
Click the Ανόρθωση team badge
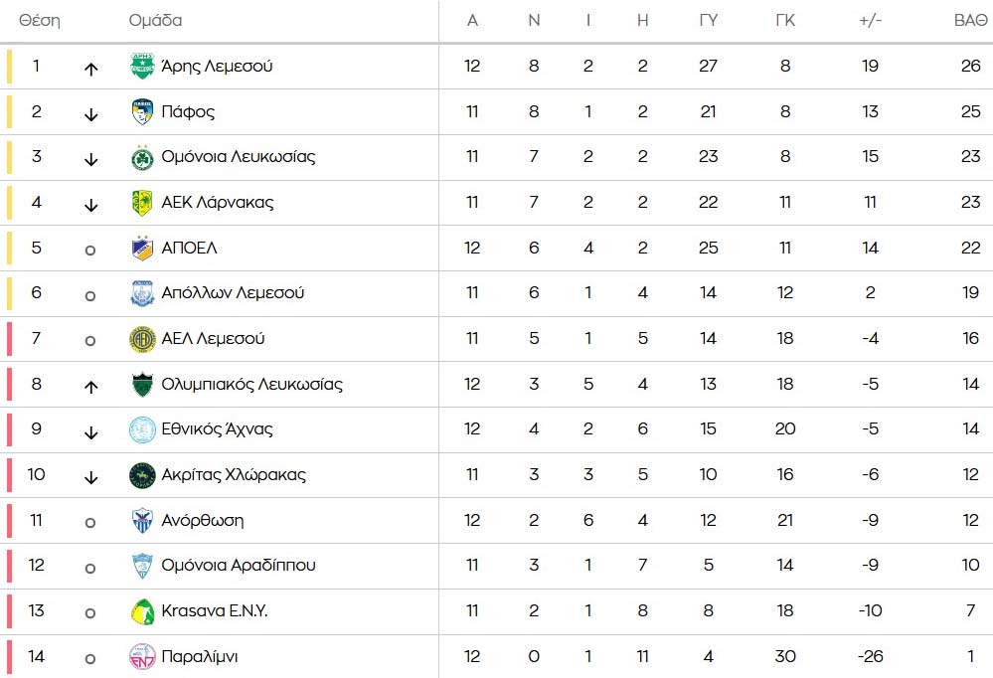point(143,521)
